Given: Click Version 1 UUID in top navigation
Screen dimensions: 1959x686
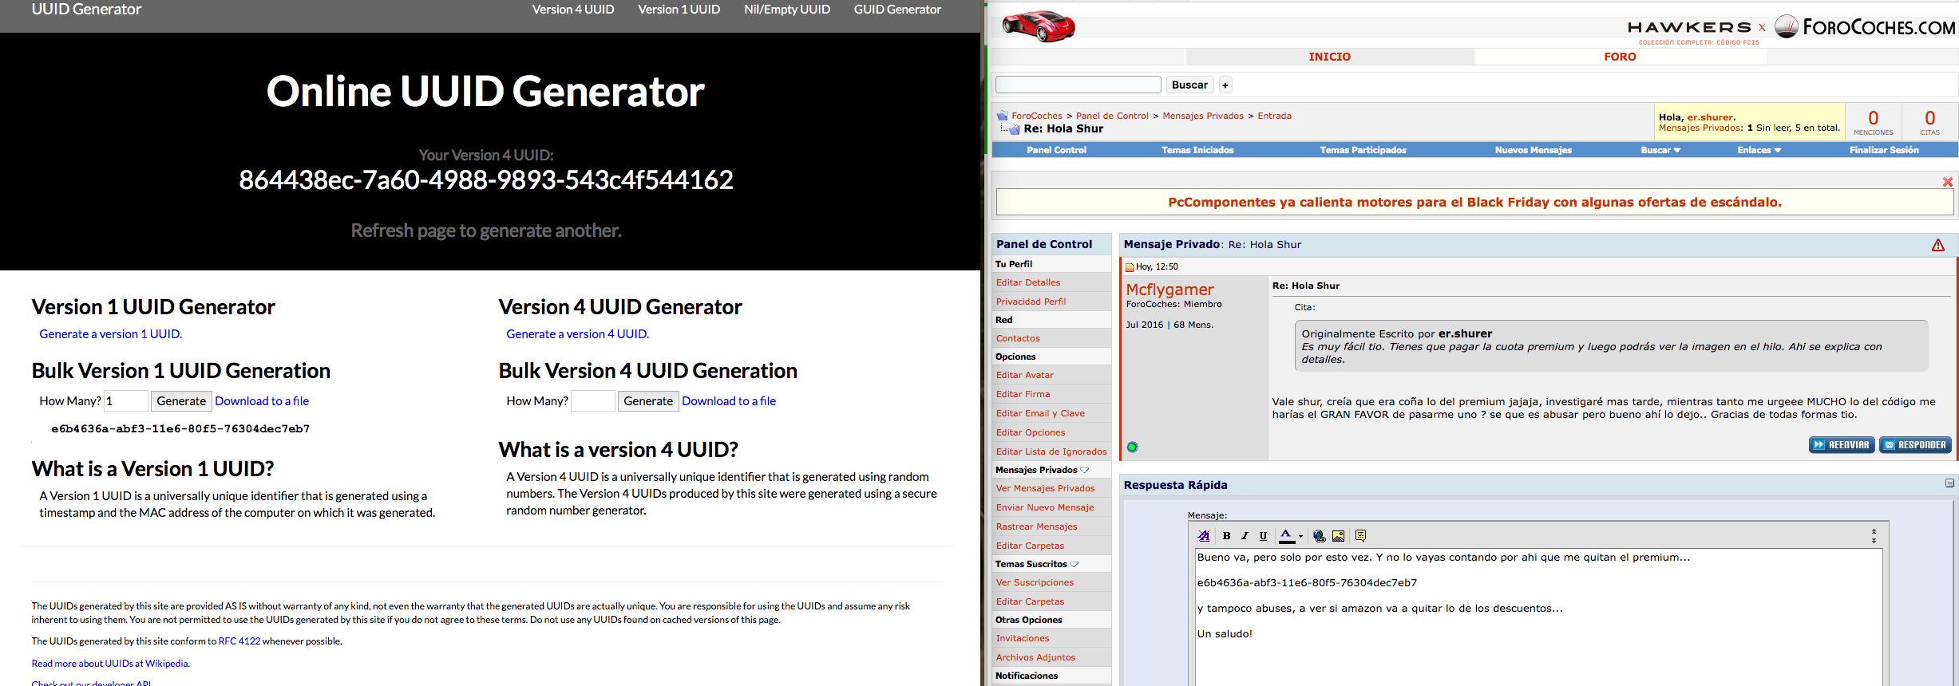Looking at the screenshot, I should click(x=679, y=10).
